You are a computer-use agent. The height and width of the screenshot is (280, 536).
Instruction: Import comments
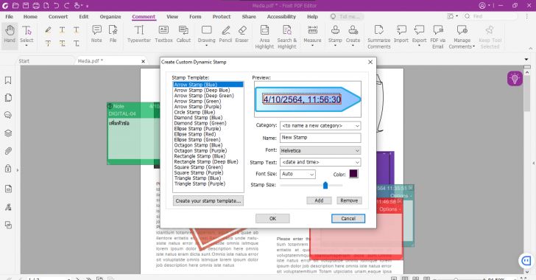(x=401, y=34)
